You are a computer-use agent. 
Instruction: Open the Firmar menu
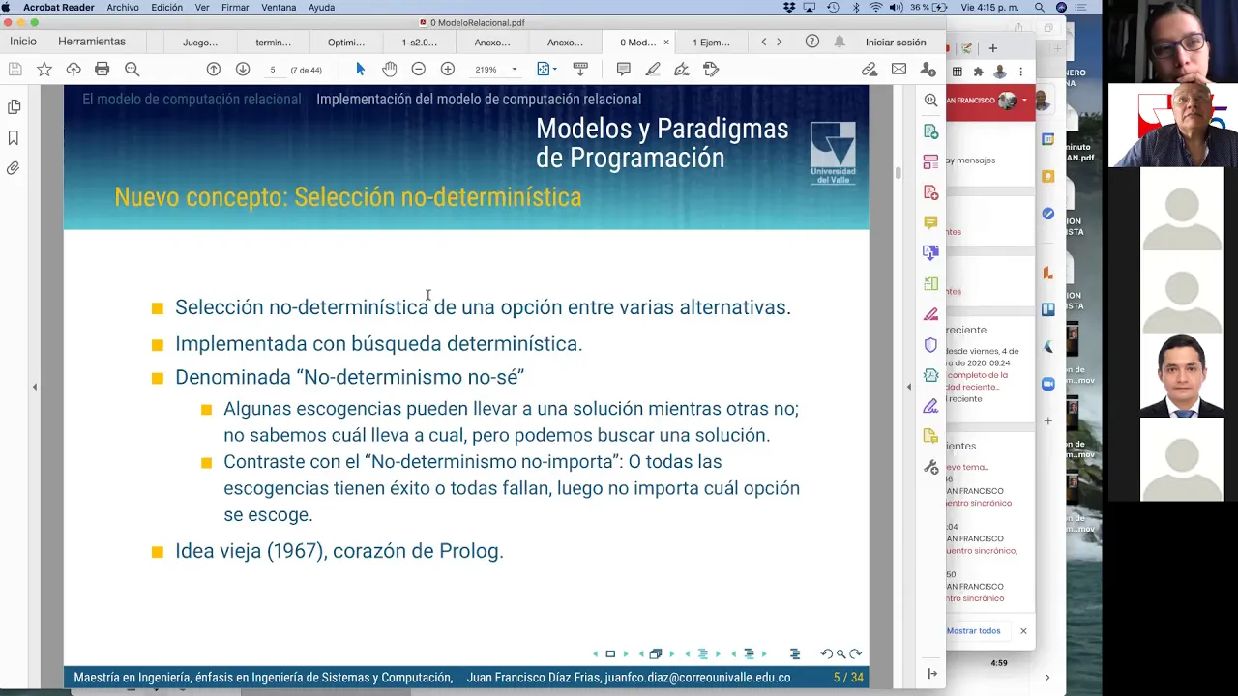pyautogui.click(x=235, y=8)
